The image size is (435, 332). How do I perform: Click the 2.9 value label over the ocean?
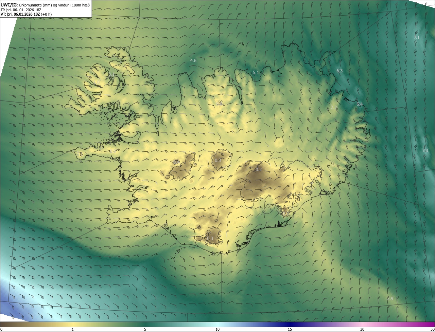[390, 298]
